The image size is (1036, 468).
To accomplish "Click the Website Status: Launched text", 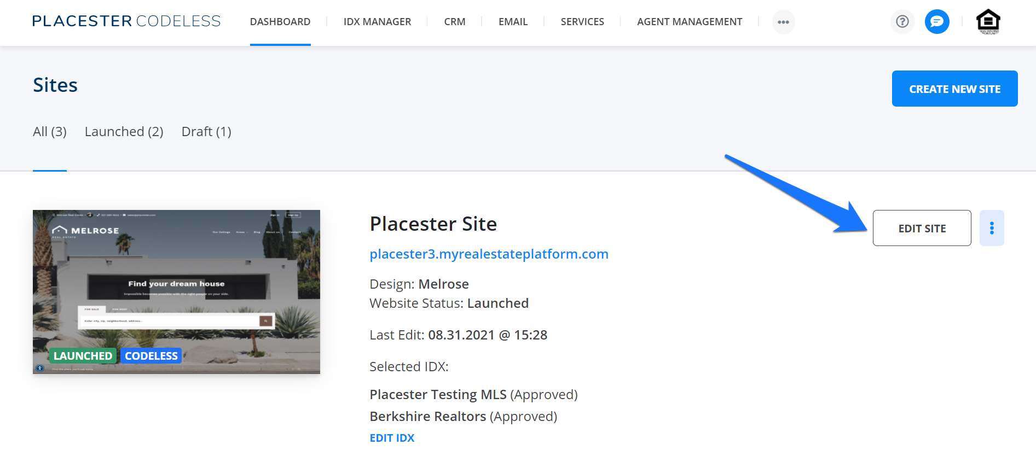I will coord(449,303).
